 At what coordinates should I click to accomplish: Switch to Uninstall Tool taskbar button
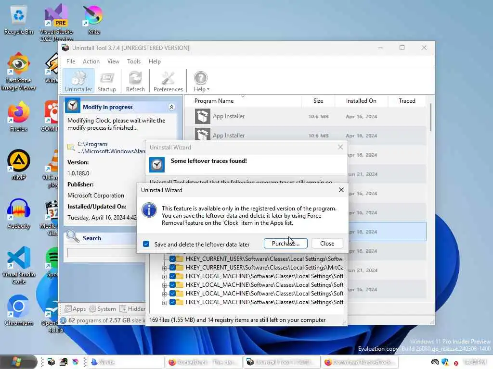point(282,362)
